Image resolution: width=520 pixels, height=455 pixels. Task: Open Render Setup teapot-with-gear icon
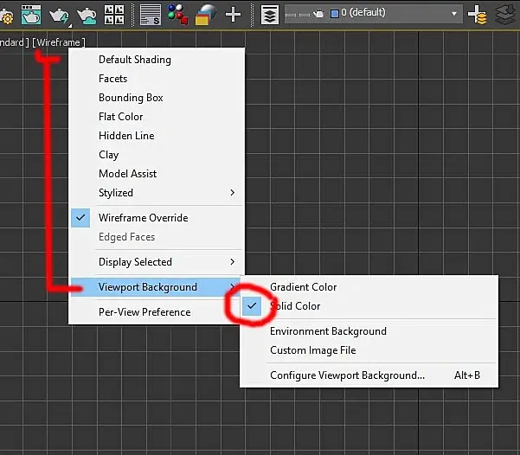pos(7,16)
